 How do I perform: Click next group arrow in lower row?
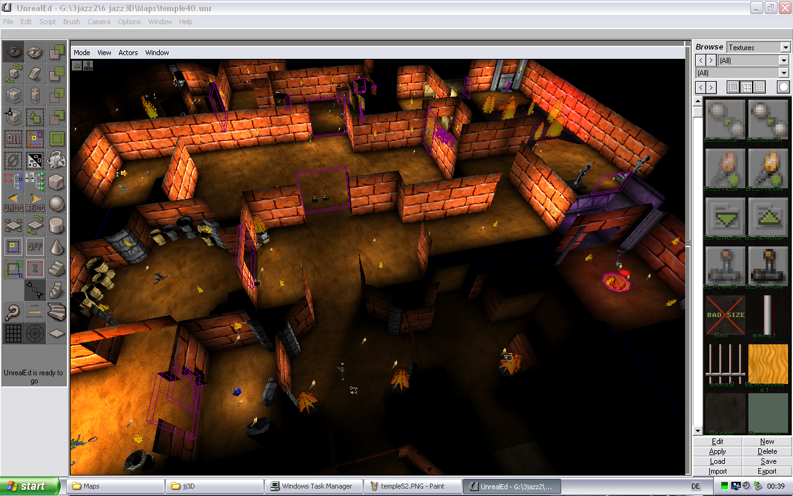(711, 87)
